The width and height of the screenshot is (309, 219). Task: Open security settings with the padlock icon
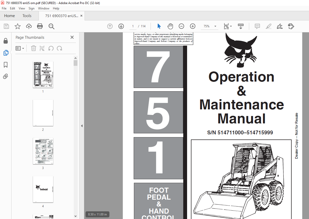(x=6, y=41)
